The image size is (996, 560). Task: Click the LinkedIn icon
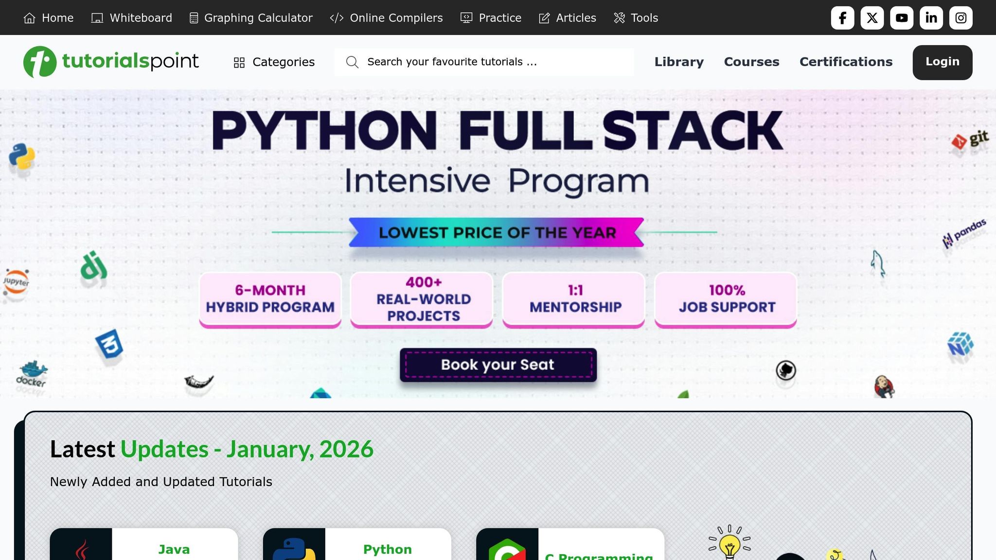(931, 18)
